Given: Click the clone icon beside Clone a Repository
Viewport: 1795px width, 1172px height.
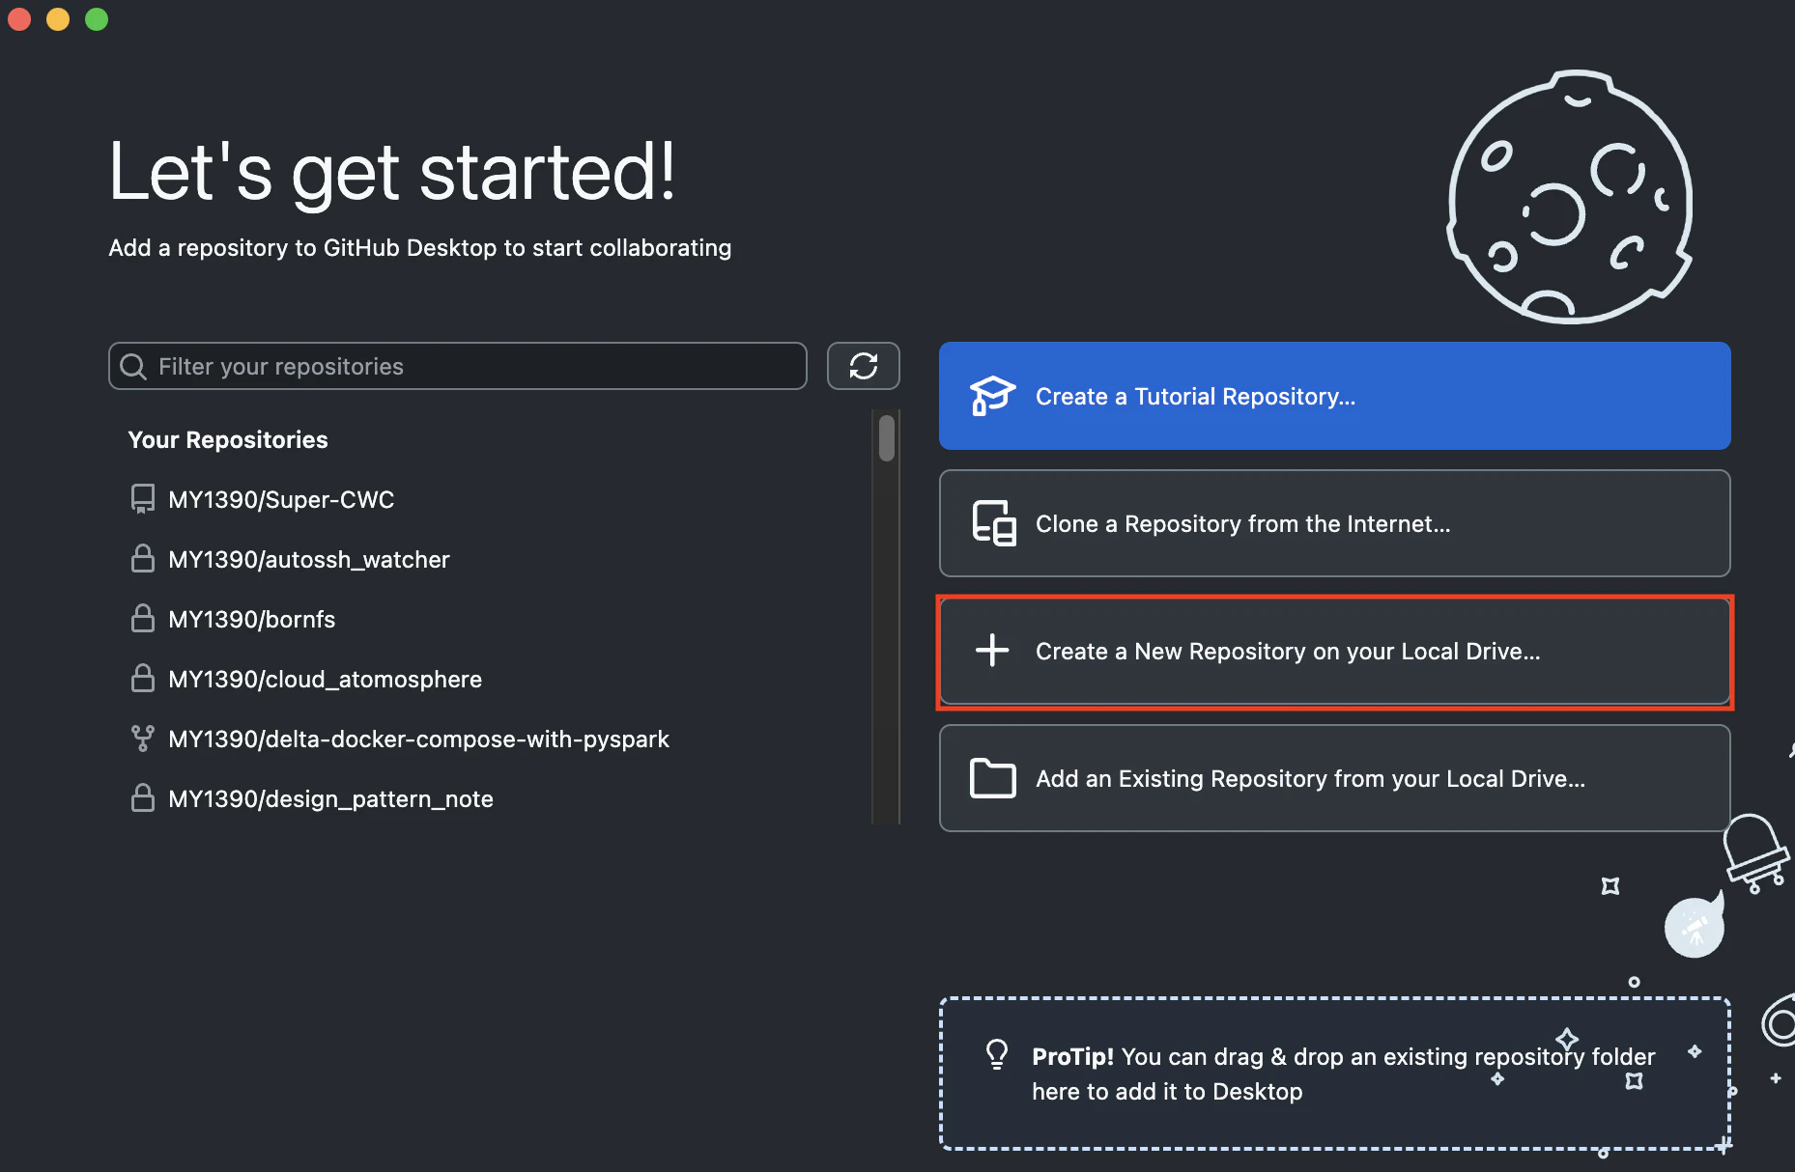Looking at the screenshot, I should (x=993, y=523).
